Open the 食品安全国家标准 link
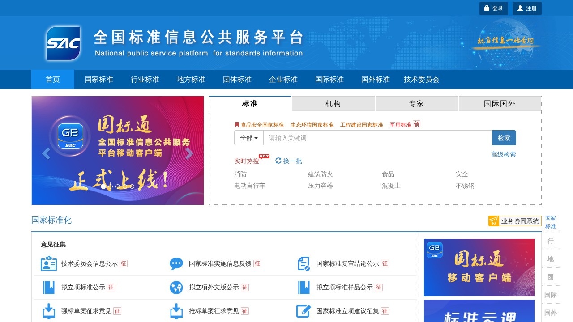 click(x=262, y=125)
